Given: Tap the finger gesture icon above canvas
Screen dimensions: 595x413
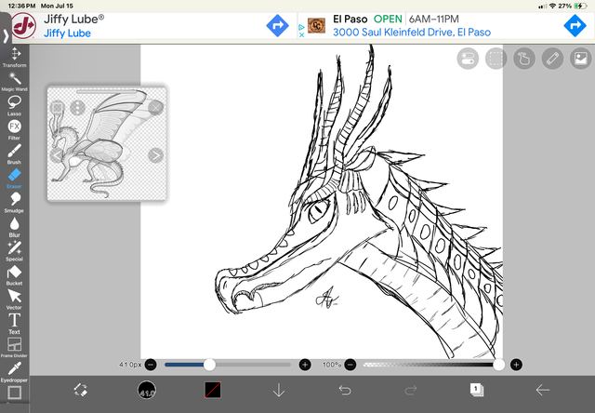Looking at the screenshot, I should tap(524, 59).
